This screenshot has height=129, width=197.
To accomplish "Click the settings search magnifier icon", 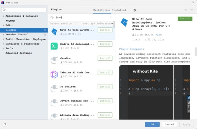I will click(4, 10).
